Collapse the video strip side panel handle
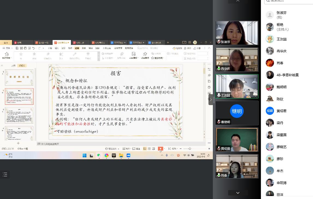The image size is (313, 199). (x=210, y=99)
